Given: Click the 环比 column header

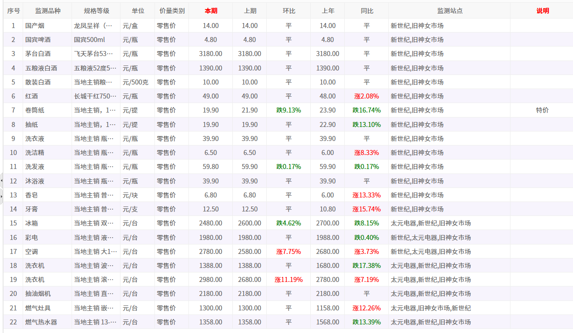Looking at the screenshot, I should [289, 11].
